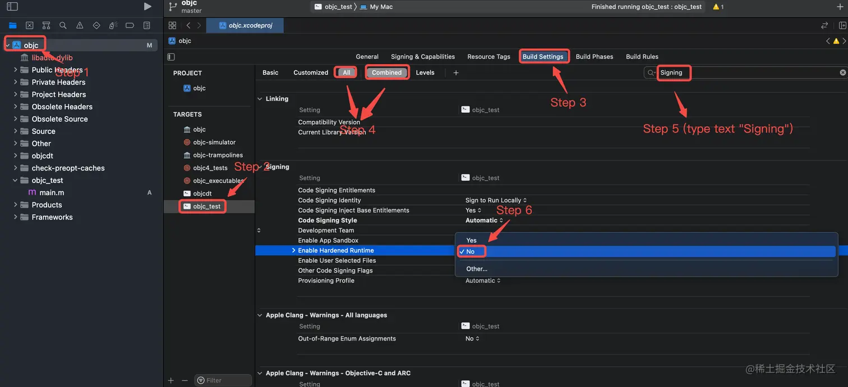Switch to the Build Settings tab
Viewport: 848px width, 387px height.
543,57
